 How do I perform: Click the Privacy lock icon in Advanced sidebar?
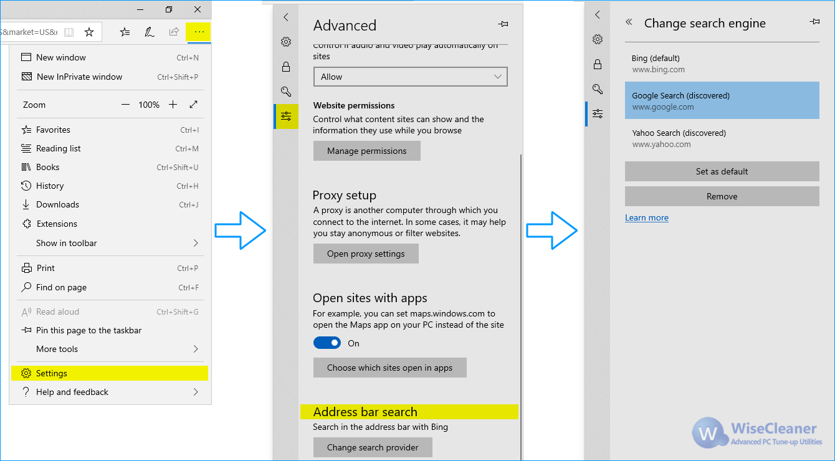[x=286, y=67]
